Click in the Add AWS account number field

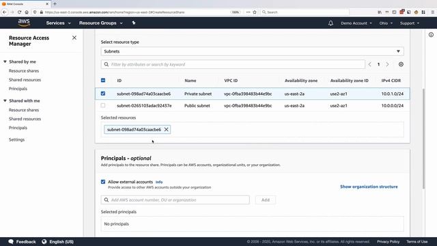175,200
